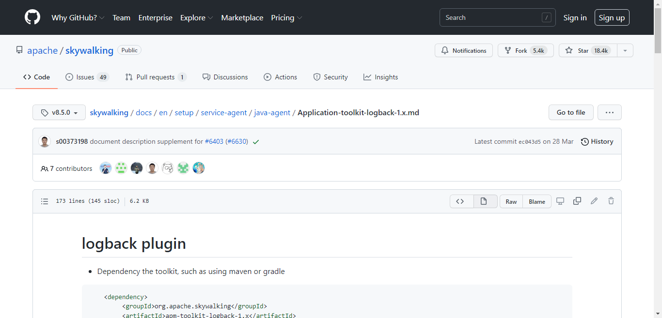
Task: Open the file outline list icon
Action: point(45,201)
